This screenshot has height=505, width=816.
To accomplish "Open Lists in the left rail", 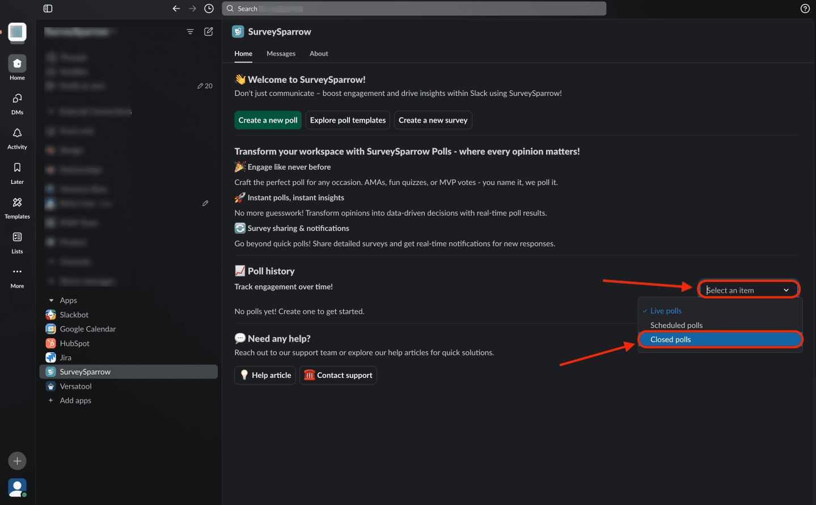I will 17,237.
